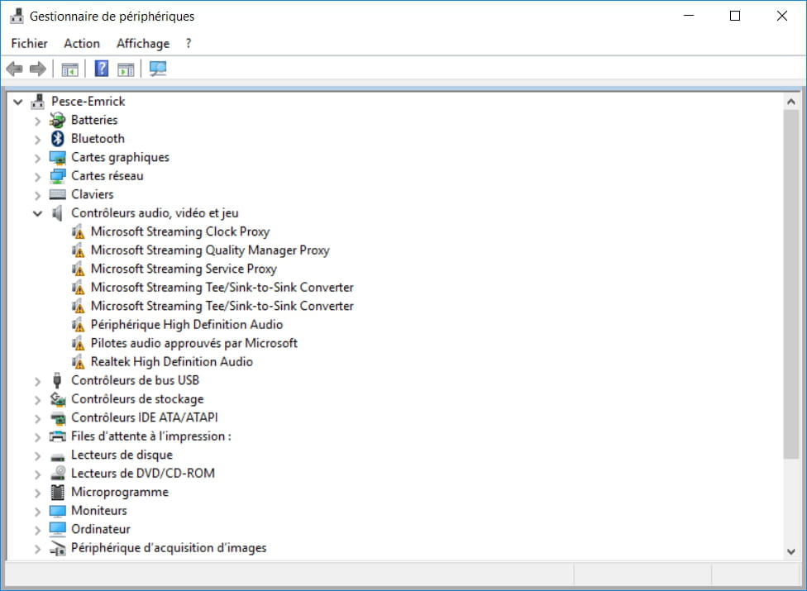Select the Pesce-Emrick computer name
Image resolution: width=807 pixels, height=591 pixels.
tap(88, 102)
